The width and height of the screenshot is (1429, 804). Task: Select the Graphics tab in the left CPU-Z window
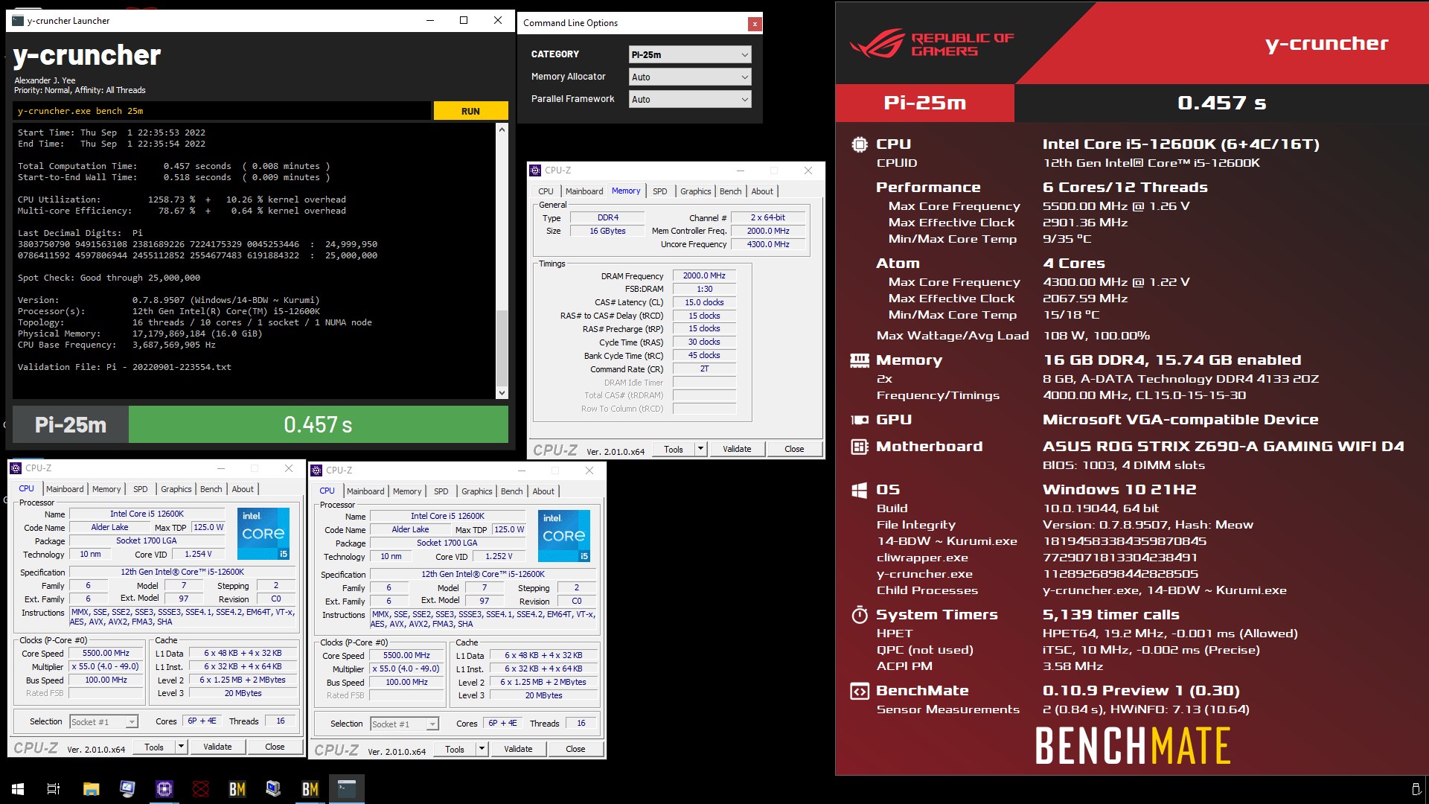click(x=176, y=489)
